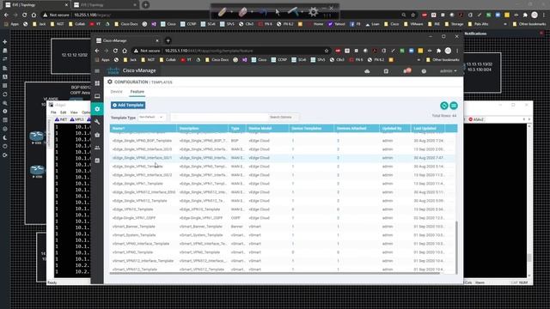Image resolution: width=550 pixels, height=309 pixels.
Task: Select the vSmart_System_Template row
Action: pyautogui.click(x=284, y=235)
